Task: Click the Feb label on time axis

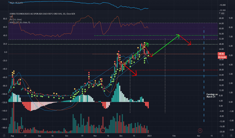Action: tap(174, 136)
